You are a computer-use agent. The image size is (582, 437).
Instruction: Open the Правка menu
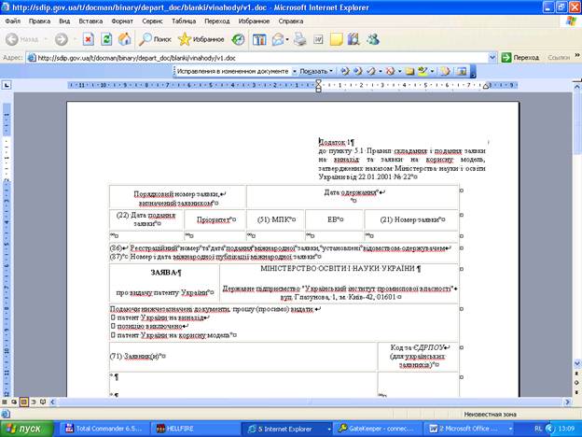pyautogui.click(x=39, y=21)
